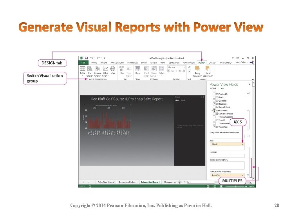The height and width of the screenshot is (211, 282).
Task: Expand the Bring Forward dropdown arrow
Action: tap(201, 76)
